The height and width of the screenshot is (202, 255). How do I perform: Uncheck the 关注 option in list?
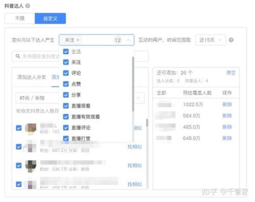[66, 62]
